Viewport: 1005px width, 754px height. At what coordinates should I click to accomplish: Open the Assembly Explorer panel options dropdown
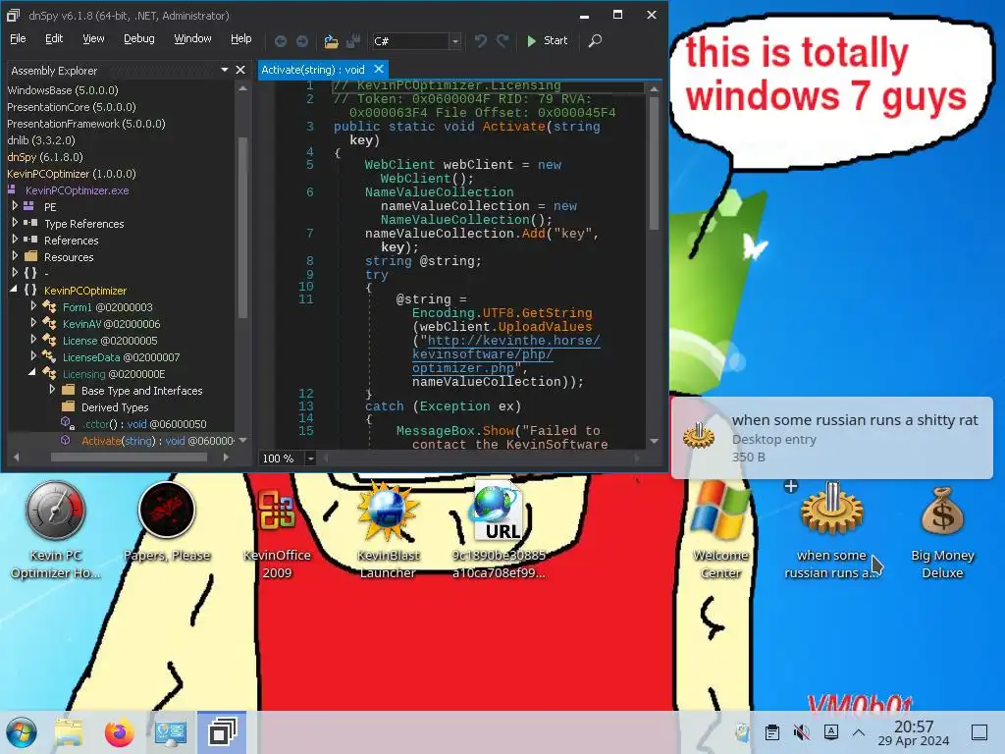pos(225,70)
